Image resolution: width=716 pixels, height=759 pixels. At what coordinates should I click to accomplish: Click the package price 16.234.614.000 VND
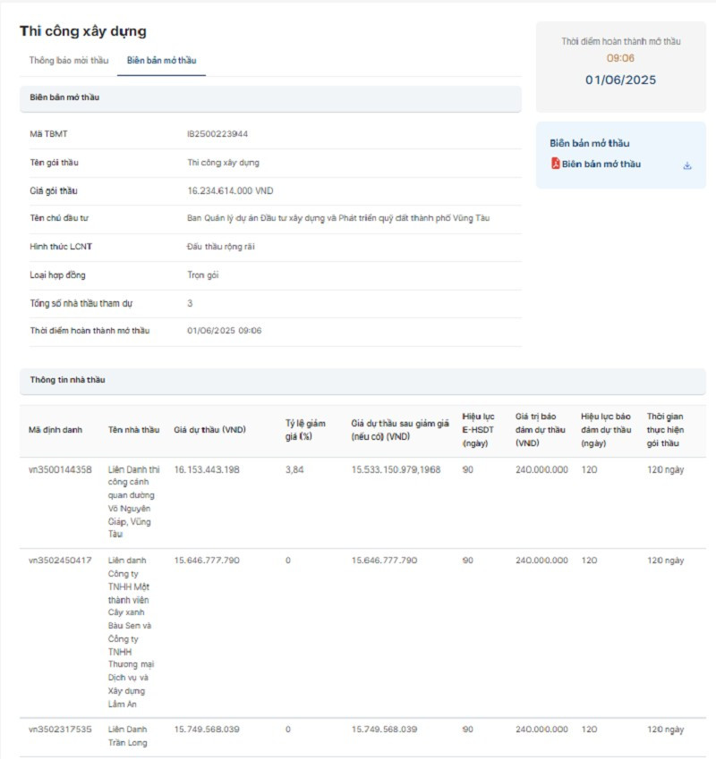point(230,190)
